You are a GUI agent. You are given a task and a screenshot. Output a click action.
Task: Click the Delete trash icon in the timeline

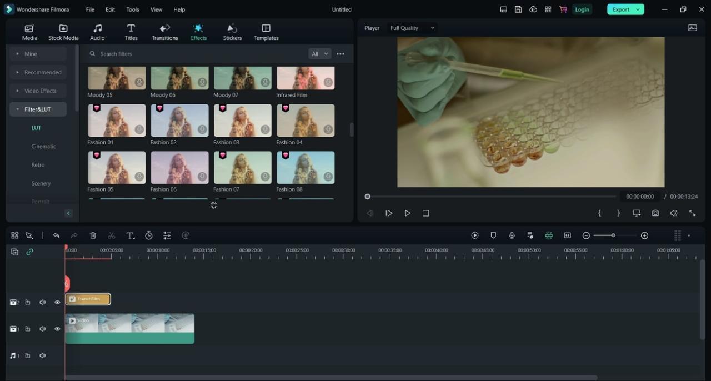coord(93,235)
